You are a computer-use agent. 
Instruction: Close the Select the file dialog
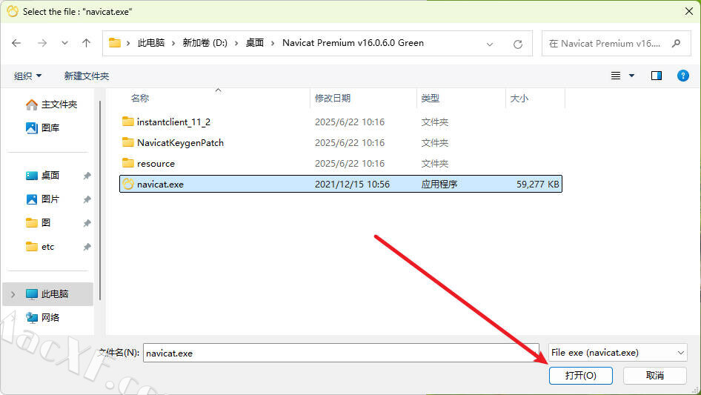coord(689,11)
